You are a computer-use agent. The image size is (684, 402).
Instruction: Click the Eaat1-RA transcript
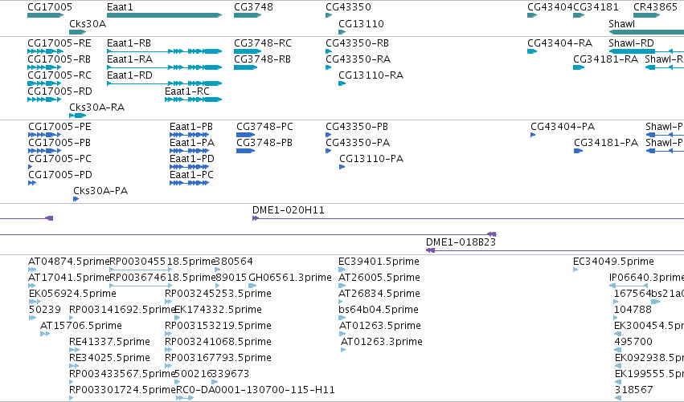(165, 67)
